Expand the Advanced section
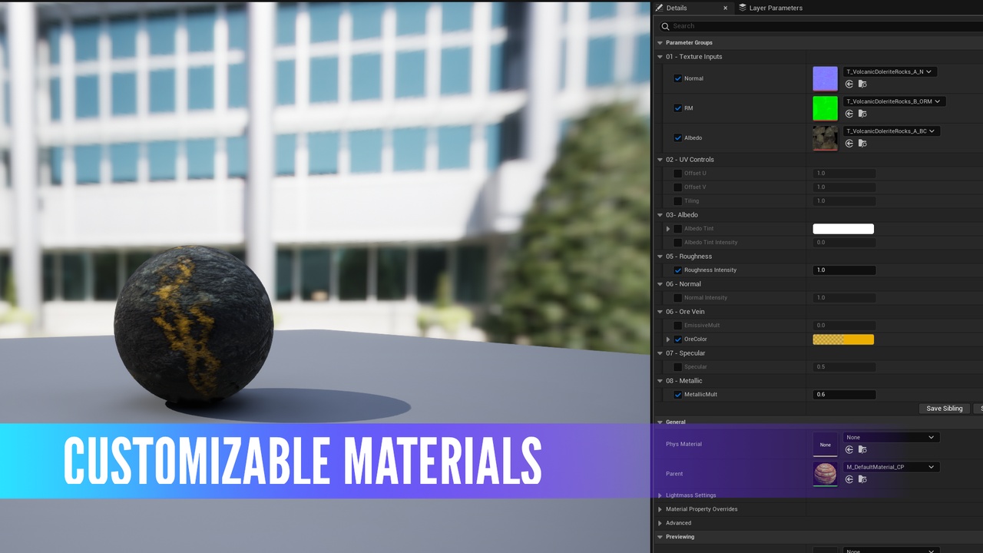Viewport: 983px width, 553px height. tap(660, 523)
